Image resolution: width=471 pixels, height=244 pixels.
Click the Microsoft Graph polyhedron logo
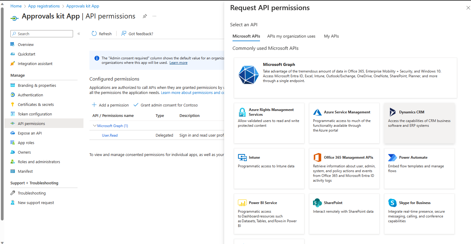(249, 75)
